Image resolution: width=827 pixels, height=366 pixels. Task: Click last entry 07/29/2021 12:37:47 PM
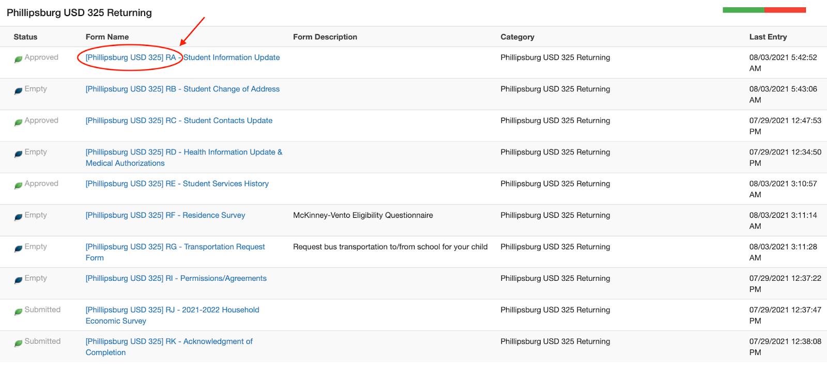785,315
